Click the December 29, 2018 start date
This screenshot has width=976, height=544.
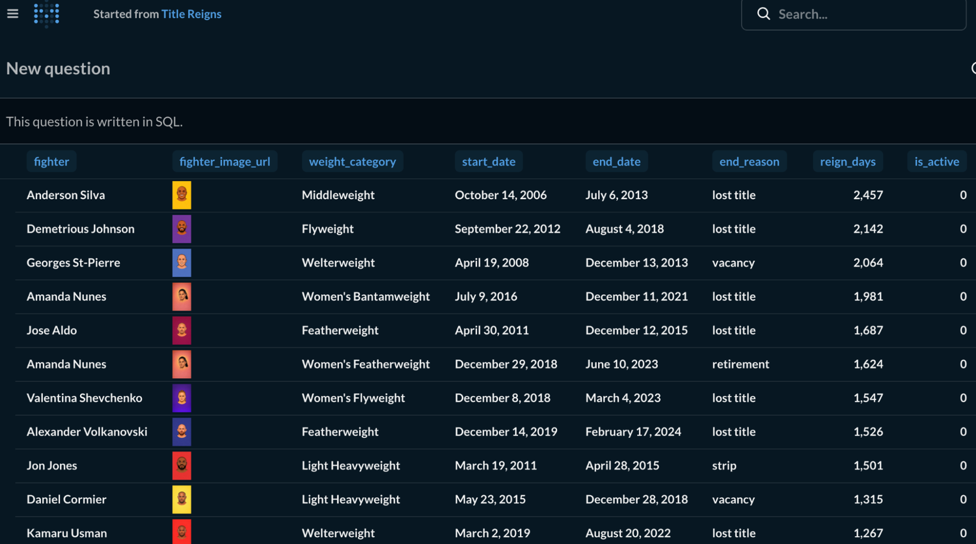click(x=506, y=364)
